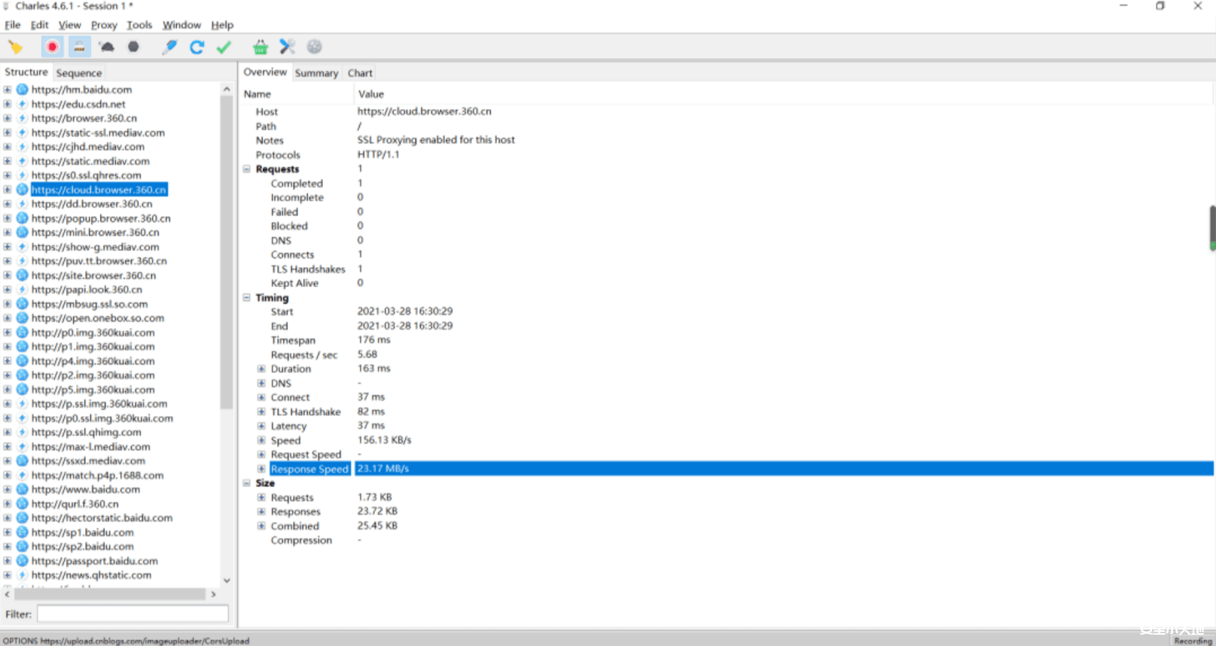Open the Tools wrench icon
The width and height of the screenshot is (1216, 646).
[287, 47]
